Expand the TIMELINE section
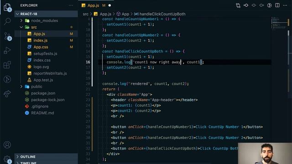 click(x=46, y=162)
